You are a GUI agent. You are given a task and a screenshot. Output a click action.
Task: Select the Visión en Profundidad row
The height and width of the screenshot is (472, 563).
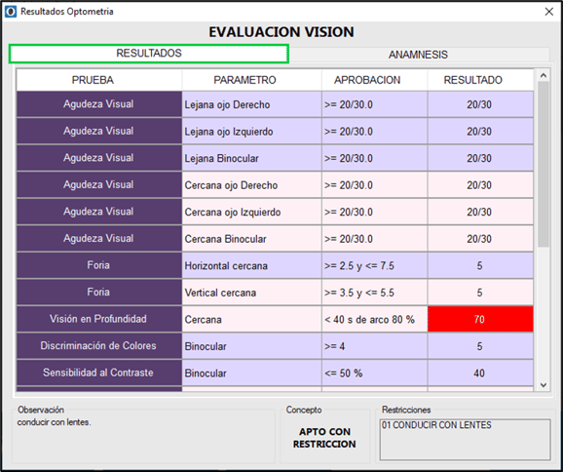275,319
